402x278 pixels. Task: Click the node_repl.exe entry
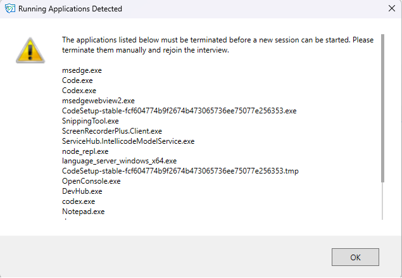[x=85, y=151]
